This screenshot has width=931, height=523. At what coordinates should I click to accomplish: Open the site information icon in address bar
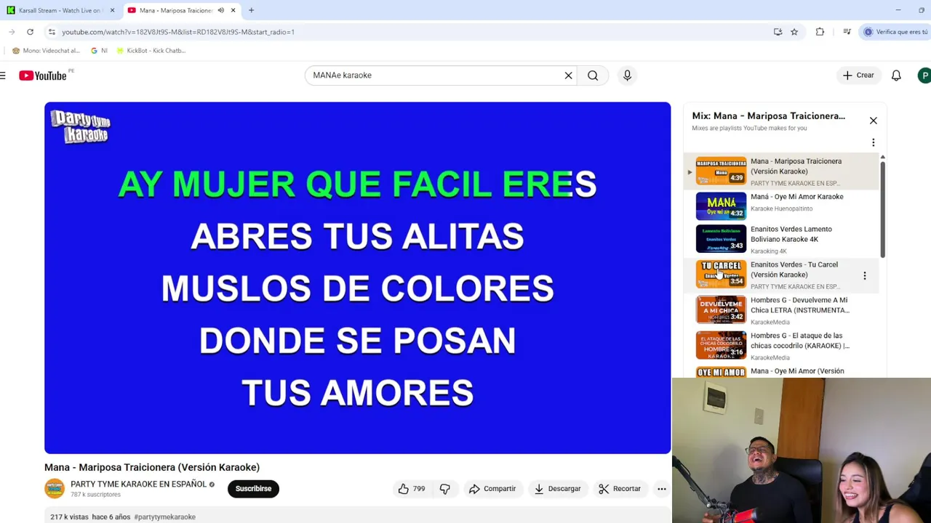[x=52, y=32]
